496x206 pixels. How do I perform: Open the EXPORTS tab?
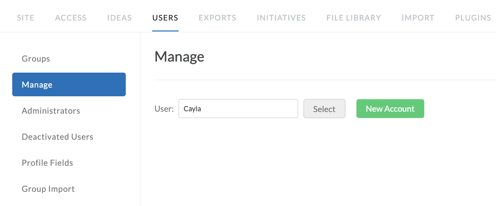pyautogui.click(x=218, y=18)
